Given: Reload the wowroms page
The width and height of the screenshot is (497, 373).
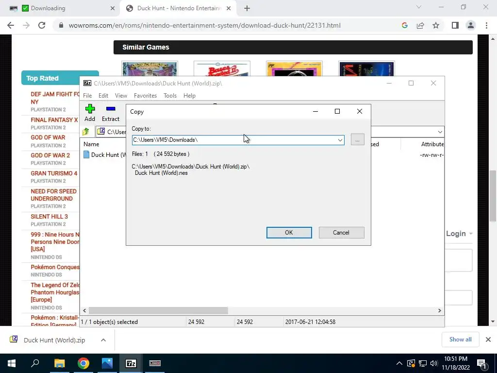Looking at the screenshot, I should point(42,25).
